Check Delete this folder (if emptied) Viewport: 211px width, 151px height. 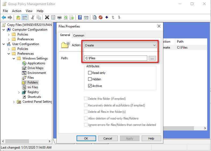(86, 99)
